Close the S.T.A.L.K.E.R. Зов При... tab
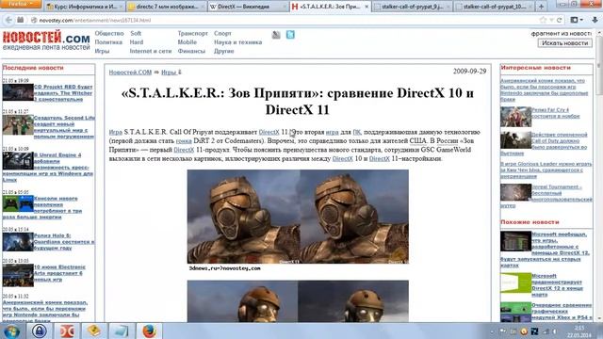This screenshot has width=603, height=339. (x=367, y=7)
